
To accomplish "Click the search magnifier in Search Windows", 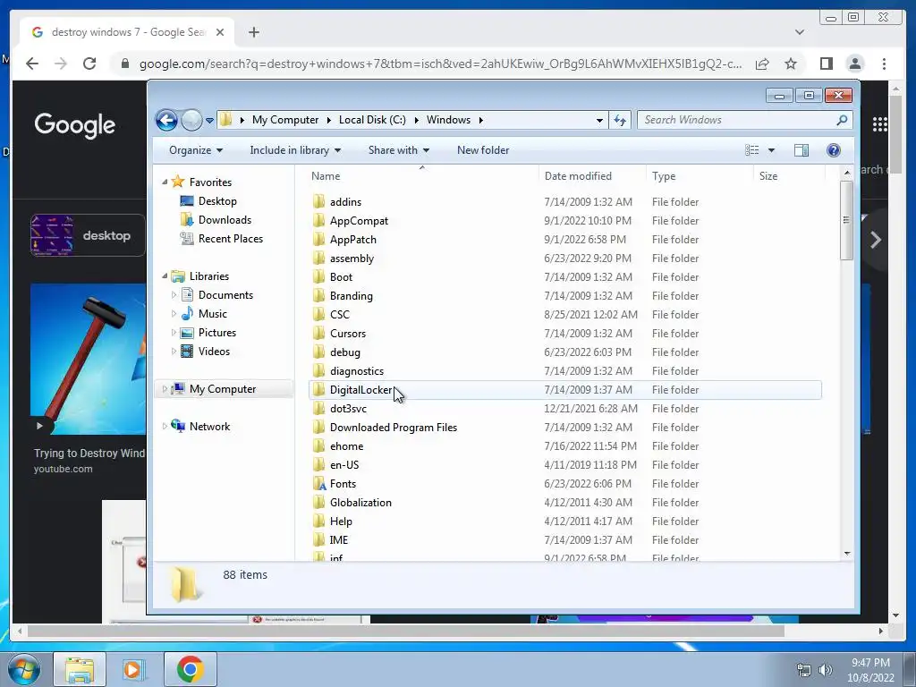I will coord(842,120).
